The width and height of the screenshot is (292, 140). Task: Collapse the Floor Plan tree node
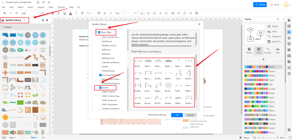(x=96, y=32)
